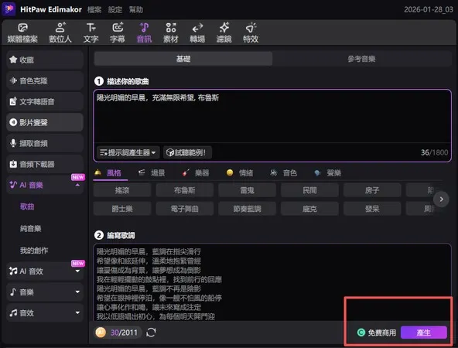
Task: Choose the 龐克 punk style tag
Action: pos(309,209)
